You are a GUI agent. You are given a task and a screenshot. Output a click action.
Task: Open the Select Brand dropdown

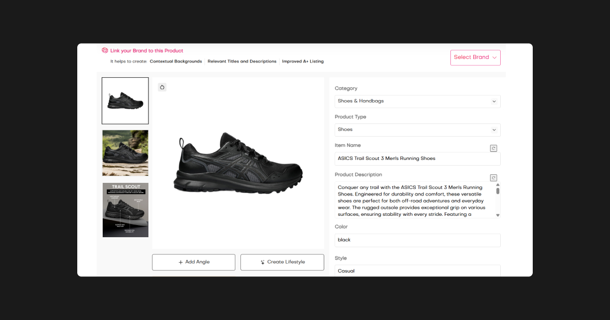pyautogui.click(x=475, y=57)
